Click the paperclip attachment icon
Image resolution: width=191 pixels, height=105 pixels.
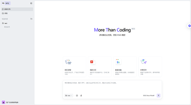pos(81,96)
